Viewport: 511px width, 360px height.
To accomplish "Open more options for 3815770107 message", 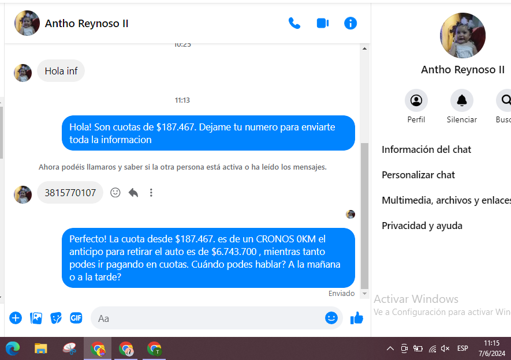I will (x=151, y=193).
